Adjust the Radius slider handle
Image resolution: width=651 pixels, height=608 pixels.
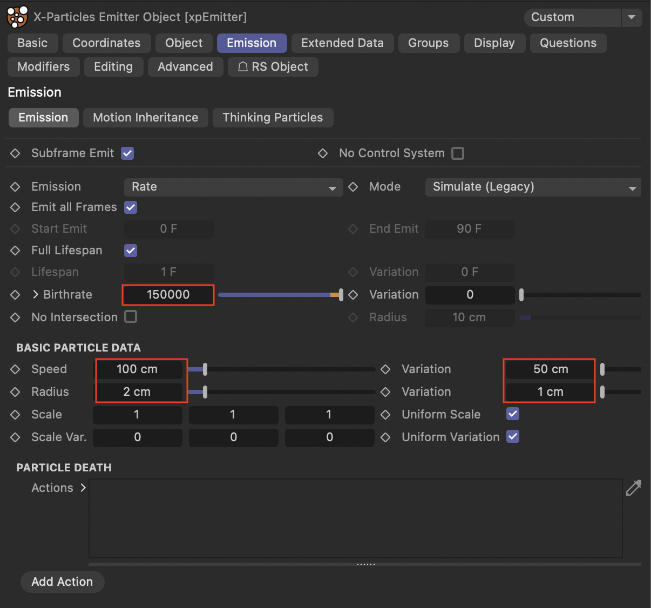pyautogui.click(x=205, y=392)
